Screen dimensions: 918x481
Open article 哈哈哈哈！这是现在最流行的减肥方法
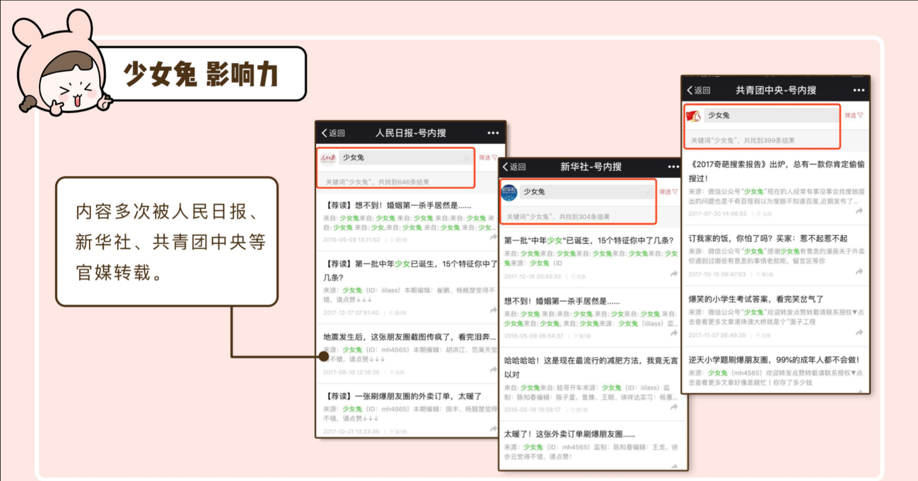591,367
